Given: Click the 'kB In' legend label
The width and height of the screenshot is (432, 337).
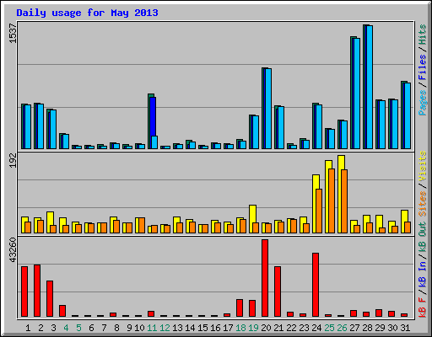Looking at the screenshot, I should (x=422, y=274).
